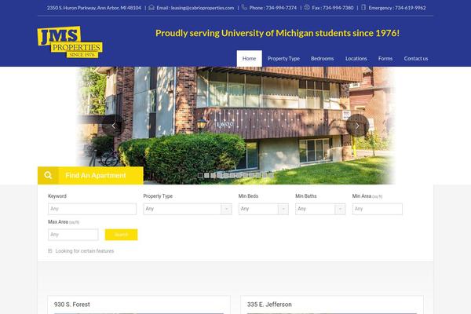
Task: Click the Max Area input field
Action: (73, 235)
